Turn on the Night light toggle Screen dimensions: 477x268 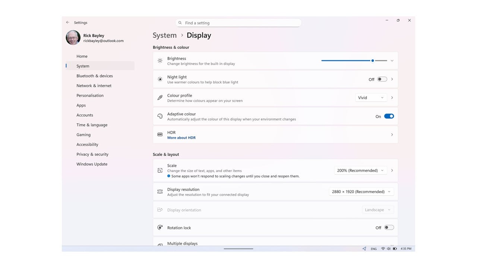382,79
